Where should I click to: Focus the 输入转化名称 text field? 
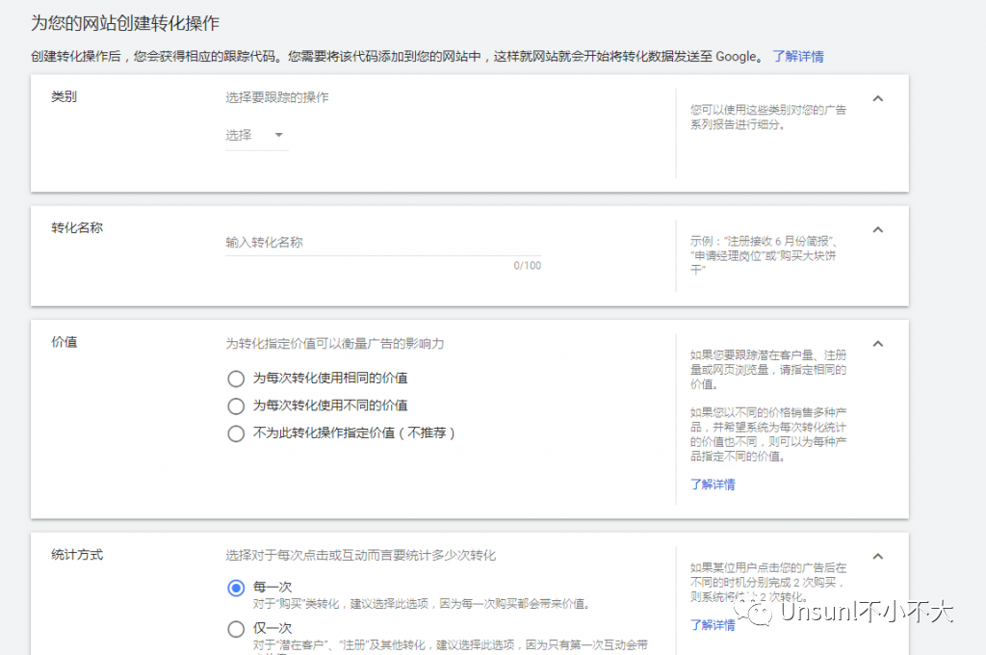383,243
